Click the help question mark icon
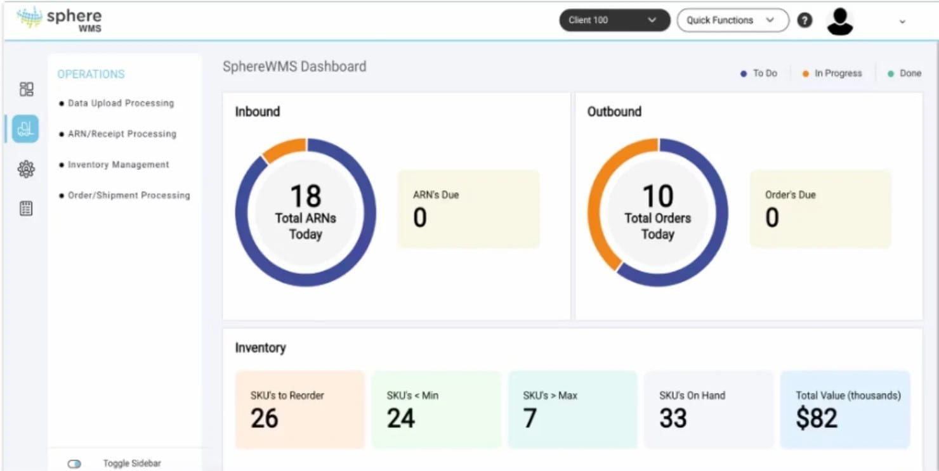This screenshot has height=471, width=939. pos(804,20)
